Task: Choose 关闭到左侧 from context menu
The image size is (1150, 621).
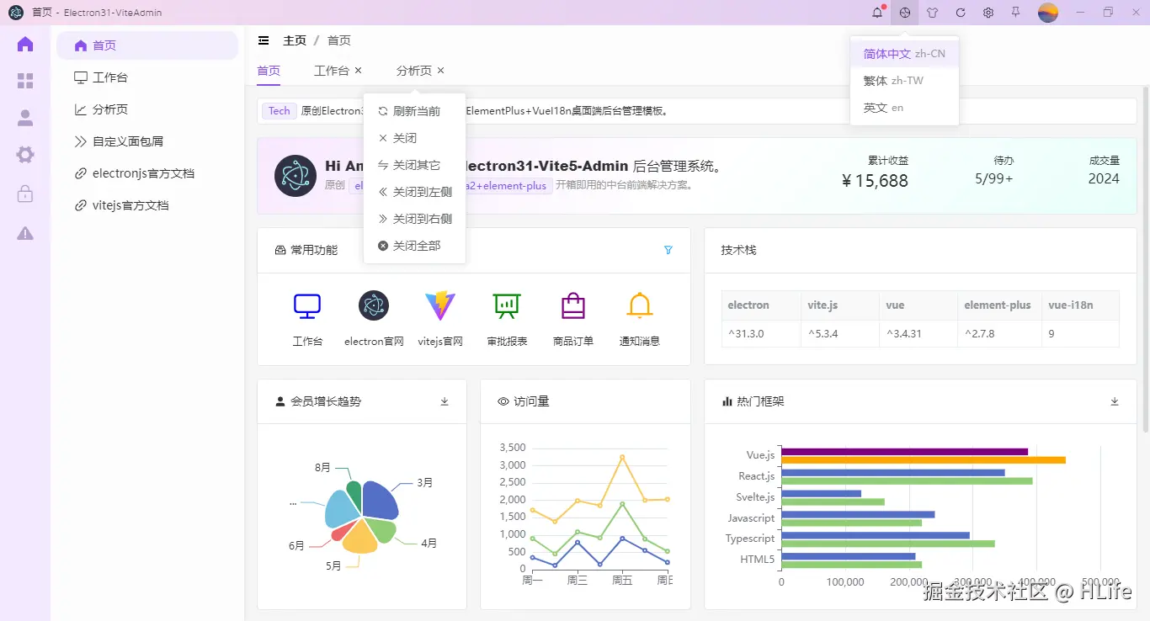Action: [x=414, y=192]
